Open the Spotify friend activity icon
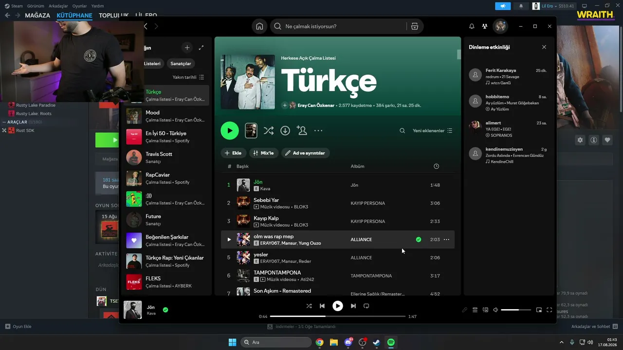The width and height of the screenshot is (623, 350). coord(485,26)
